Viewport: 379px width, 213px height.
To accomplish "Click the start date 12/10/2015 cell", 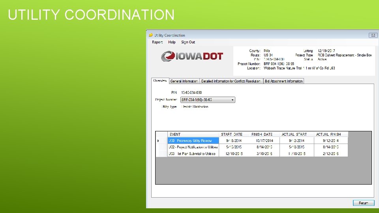I will coord(234,153).
